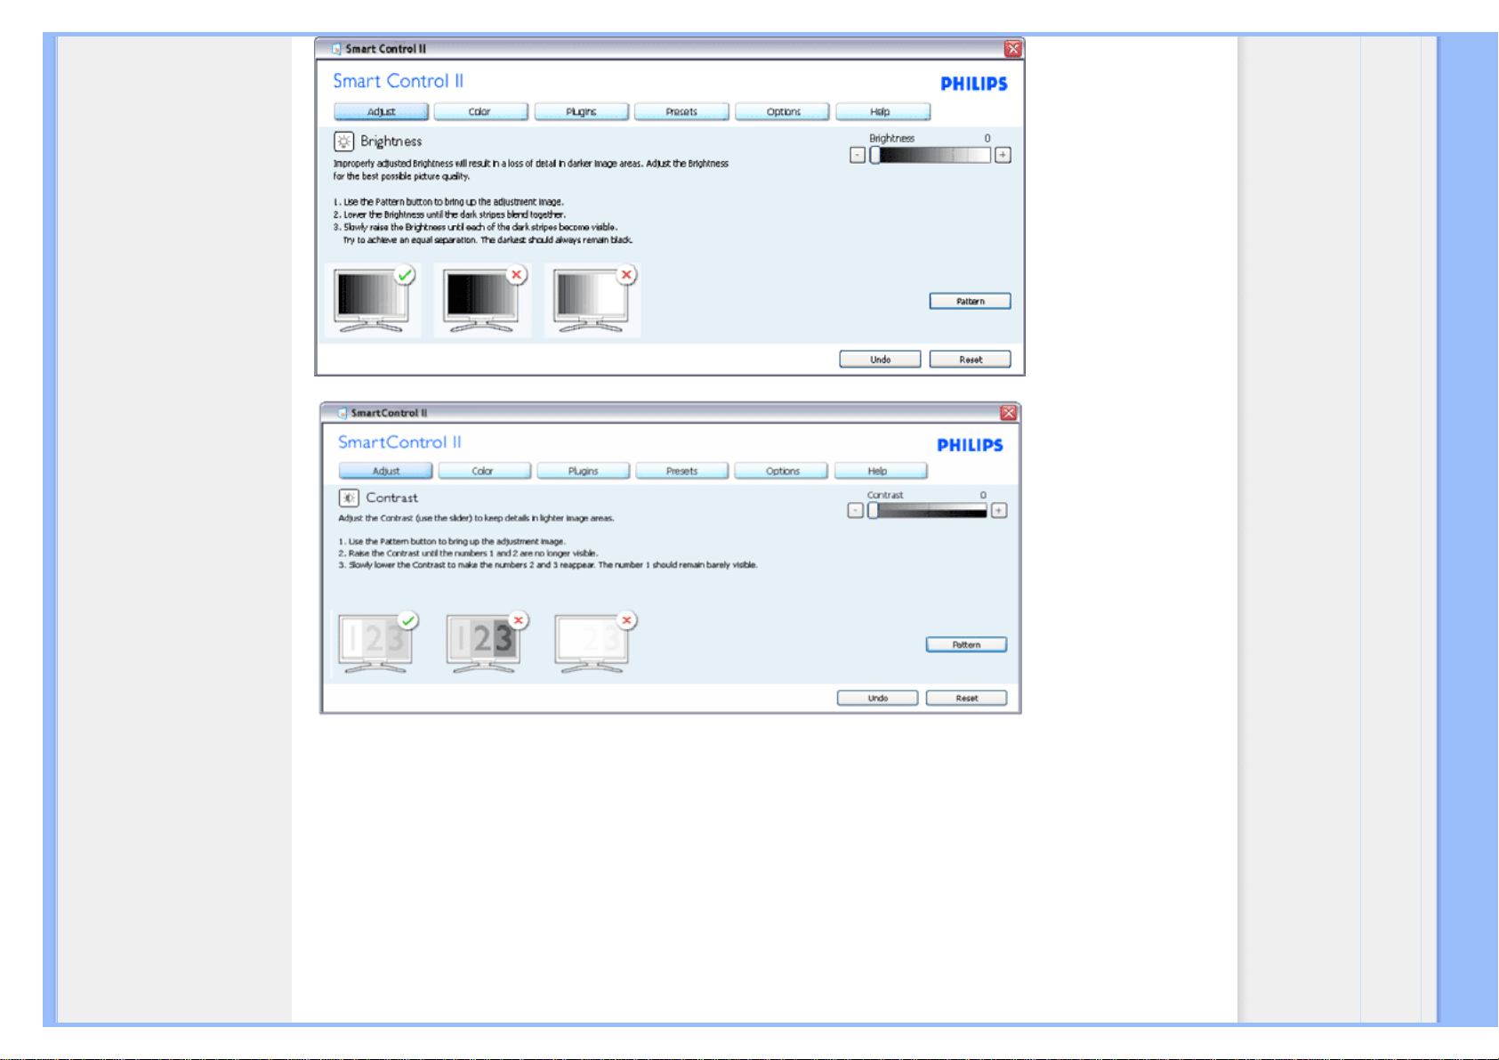The width and height of the screenshot is (1499, 1060).
Task: Decrease Brightness with the minus button
Action: coord(857,155)
